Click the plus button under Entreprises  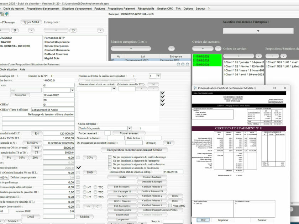(56, 30)
